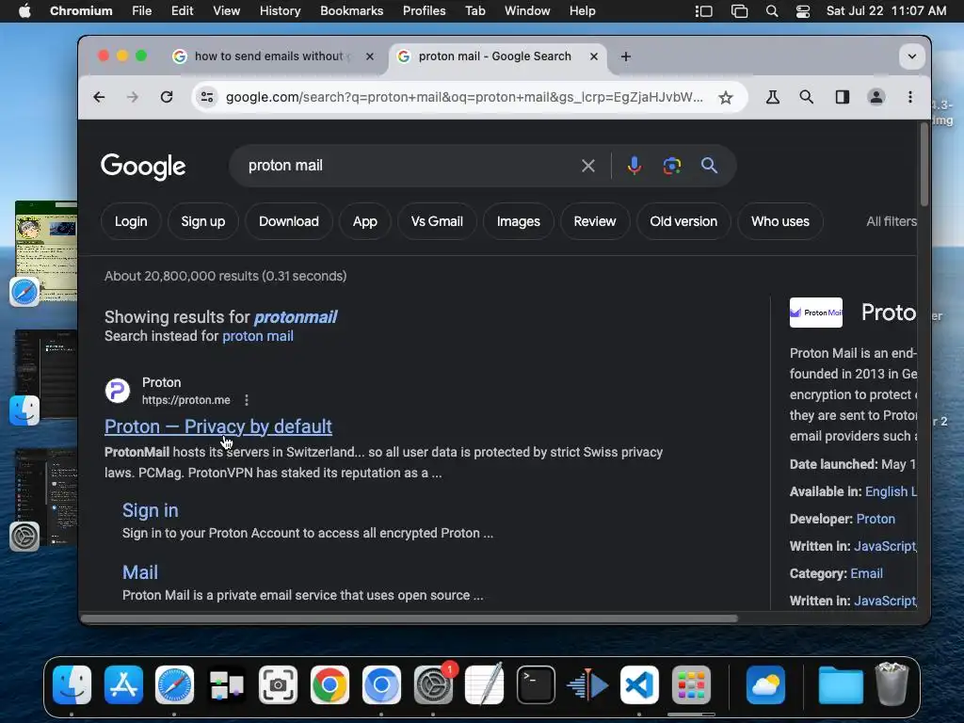The width and height of the screenshot is (964, 723).
Task: Toggle the browser side panel icon
Action: [x=843, y=97]
